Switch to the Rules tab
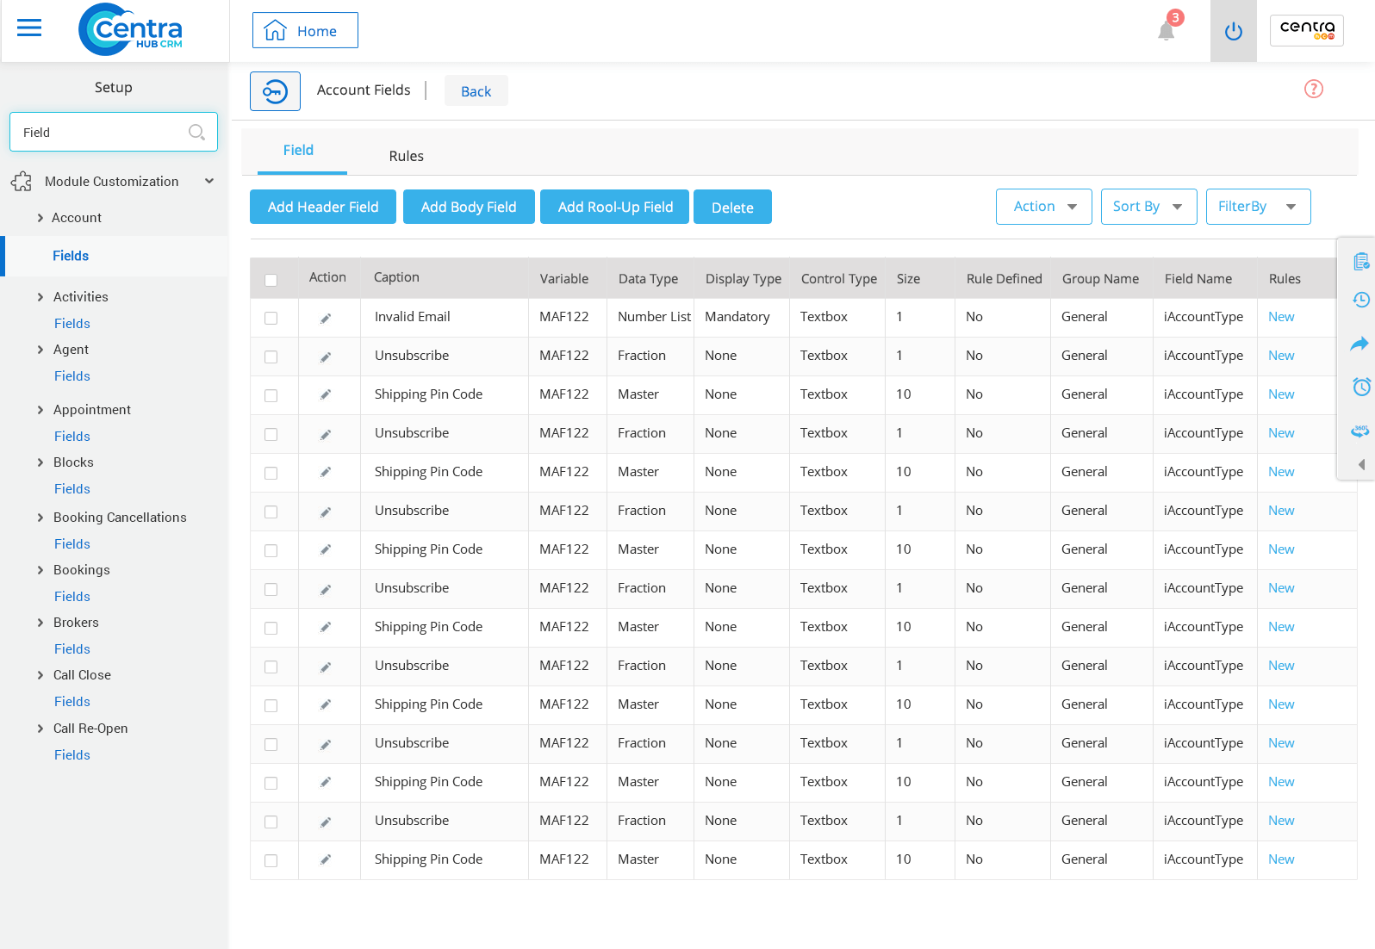Screen dimensions: 1375x949 coord(406,156)
